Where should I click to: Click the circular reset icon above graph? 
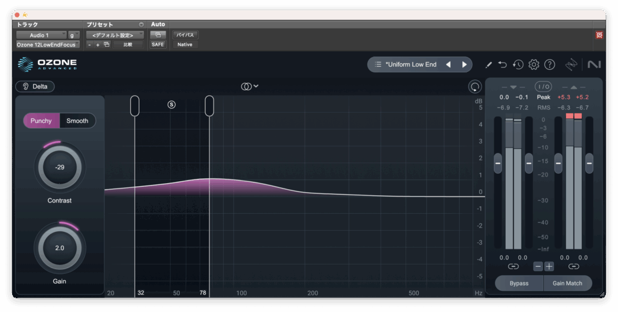click(x=475, y=87)
